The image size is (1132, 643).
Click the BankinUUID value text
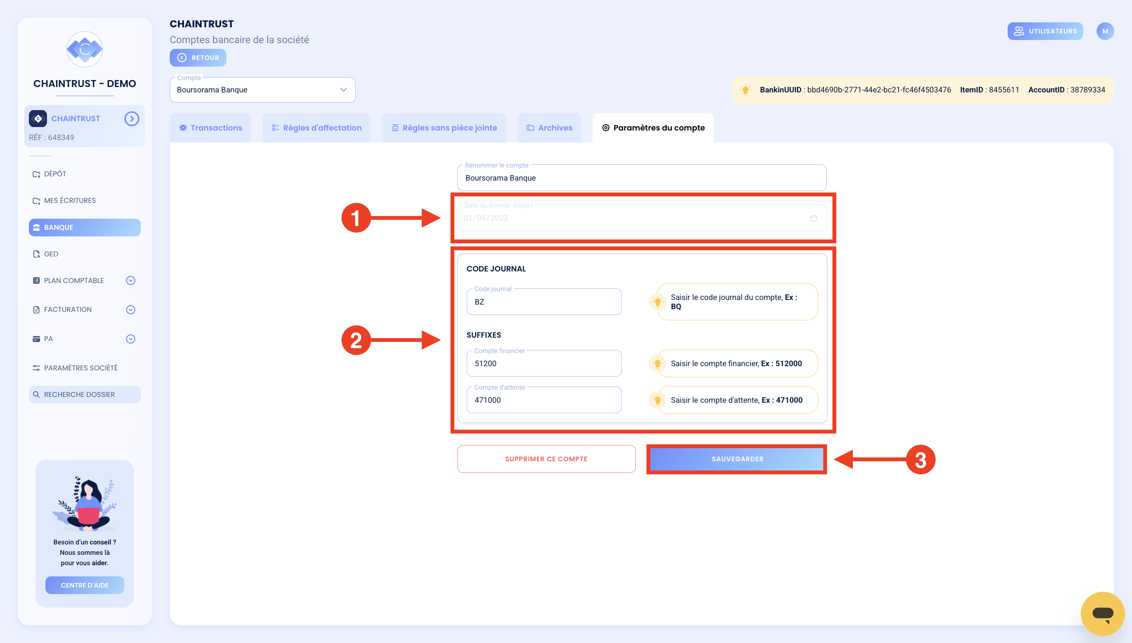click(879, 90)
